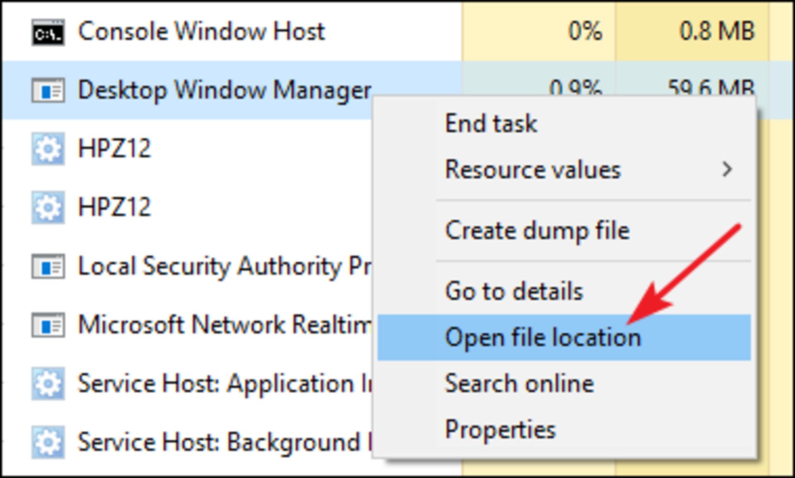Open Properties from the context menu

(x=500, y=430)
